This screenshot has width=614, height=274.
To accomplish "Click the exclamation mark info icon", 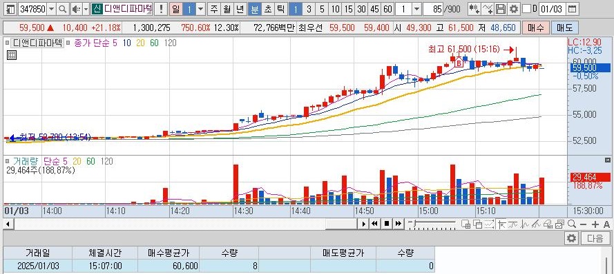I will pos(160,8).
